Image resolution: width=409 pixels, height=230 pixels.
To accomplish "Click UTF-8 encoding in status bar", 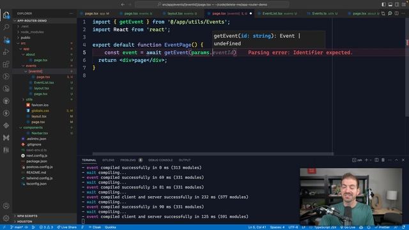I will tap(293, 227).
